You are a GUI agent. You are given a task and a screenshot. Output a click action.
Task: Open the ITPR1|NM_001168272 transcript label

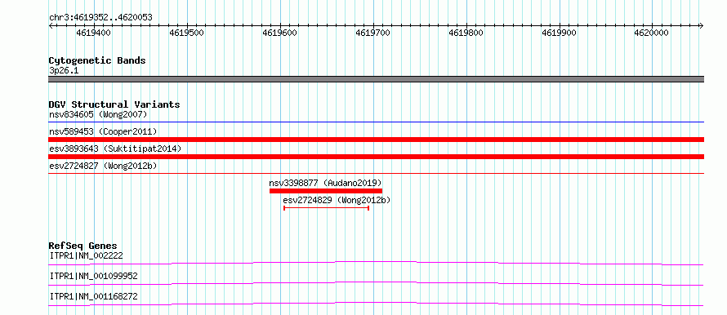[94, 296]
